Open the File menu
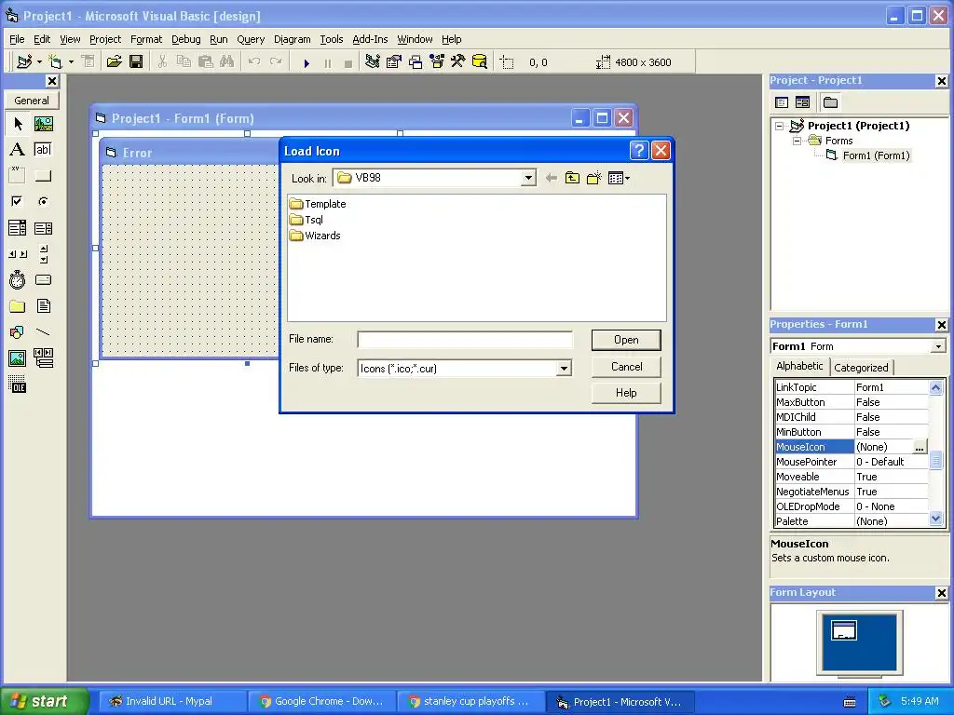954x715 pixels. 17,39
